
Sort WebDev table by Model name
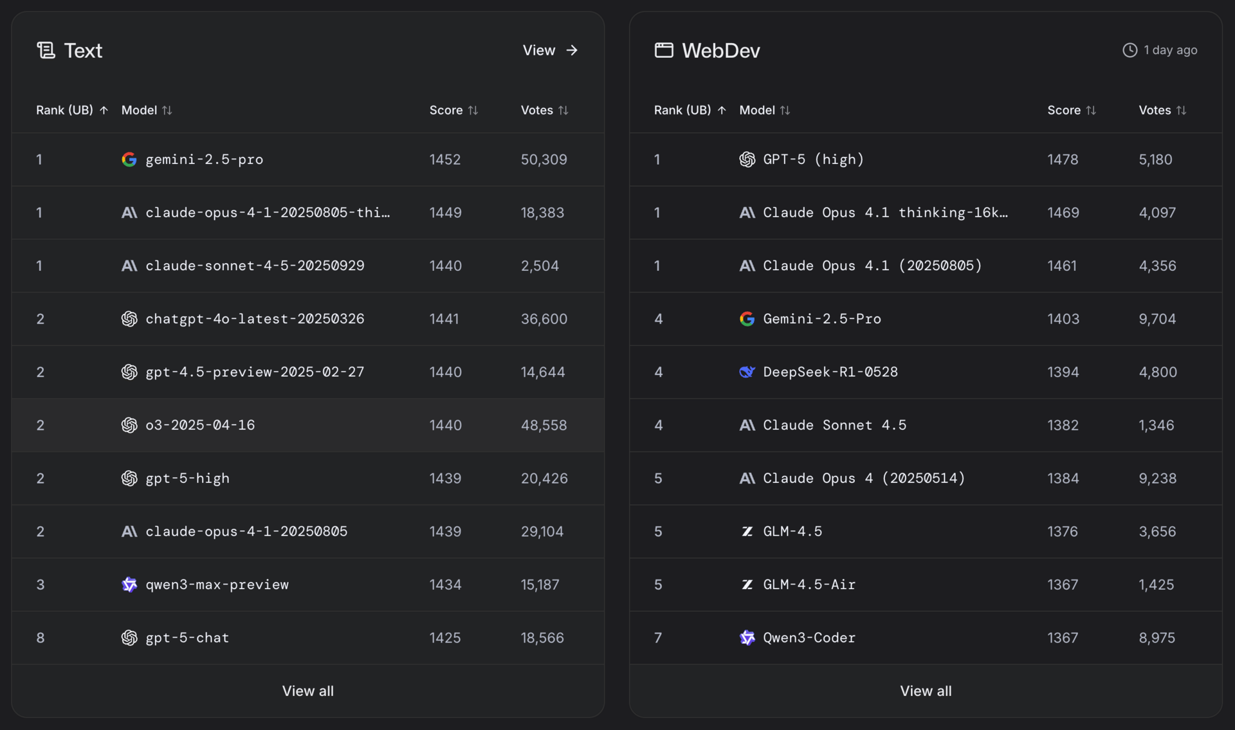(764, 110)
